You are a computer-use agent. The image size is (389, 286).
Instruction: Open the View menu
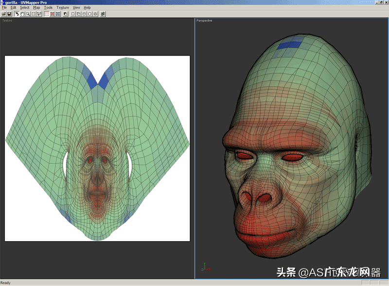coord(76,8)
